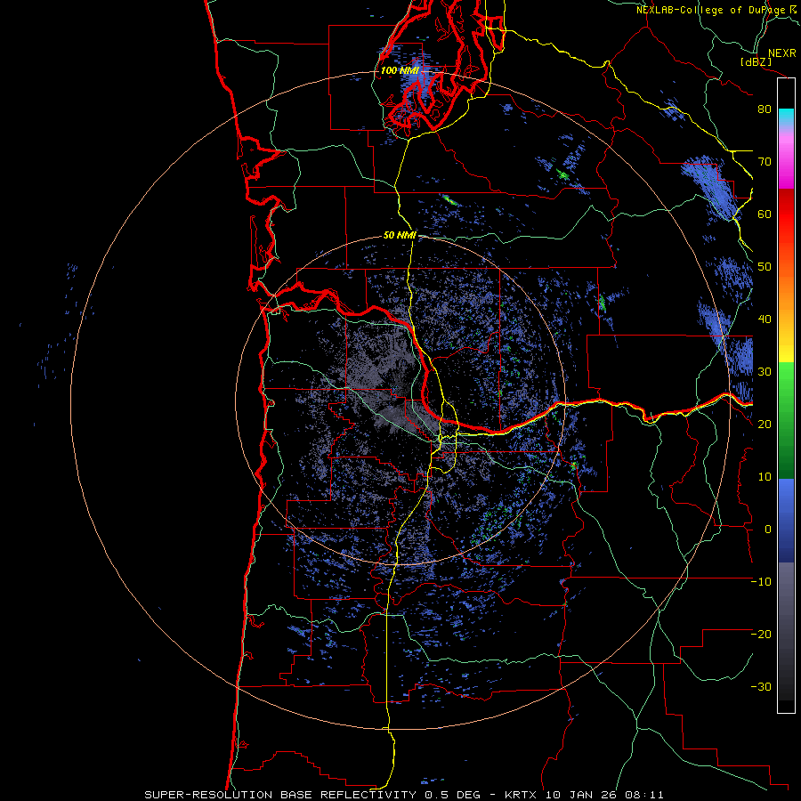Click the 10 JAN 26 date in caption
The height and width of the screenshot is (801, 801).
[583, 795]
